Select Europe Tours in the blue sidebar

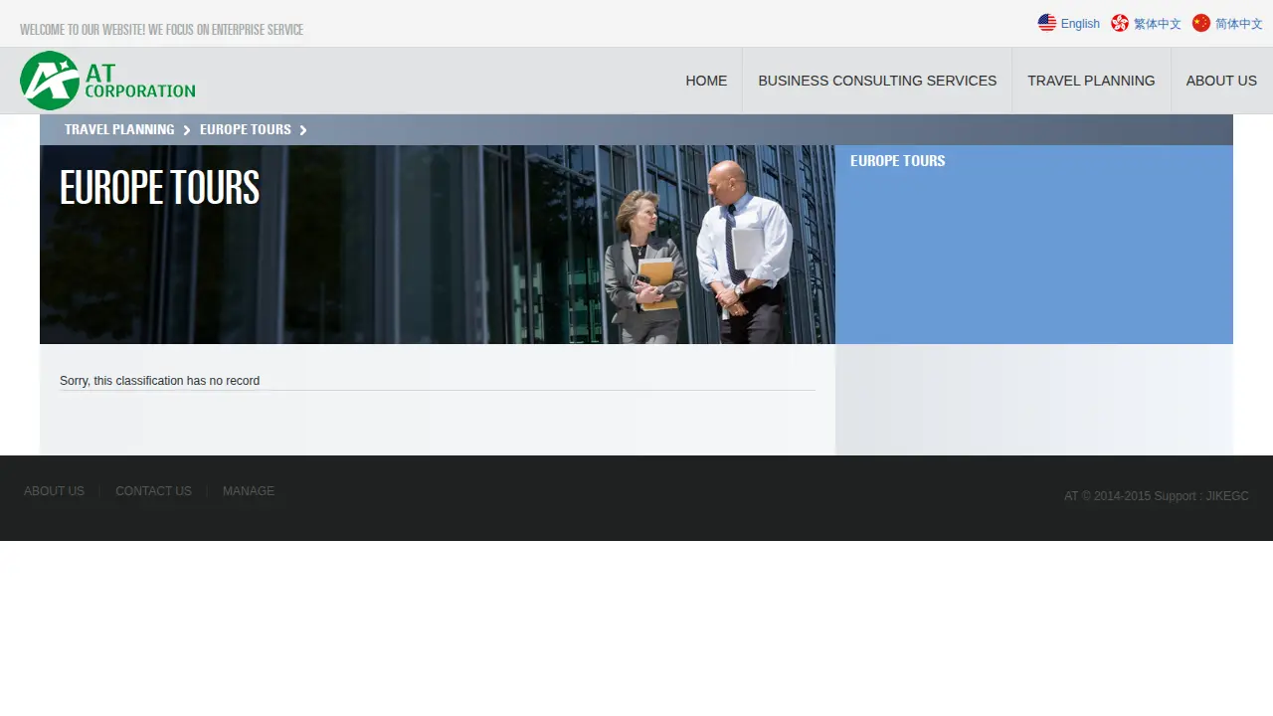pos(898,161)
